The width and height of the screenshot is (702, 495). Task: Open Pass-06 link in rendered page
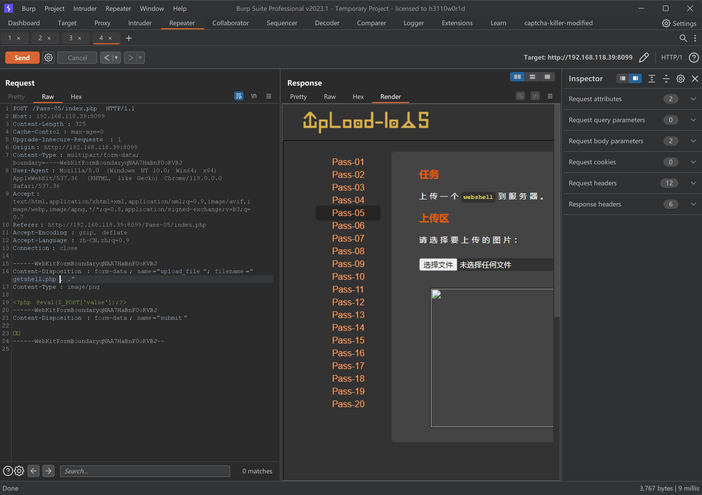(x=348, y=226)
